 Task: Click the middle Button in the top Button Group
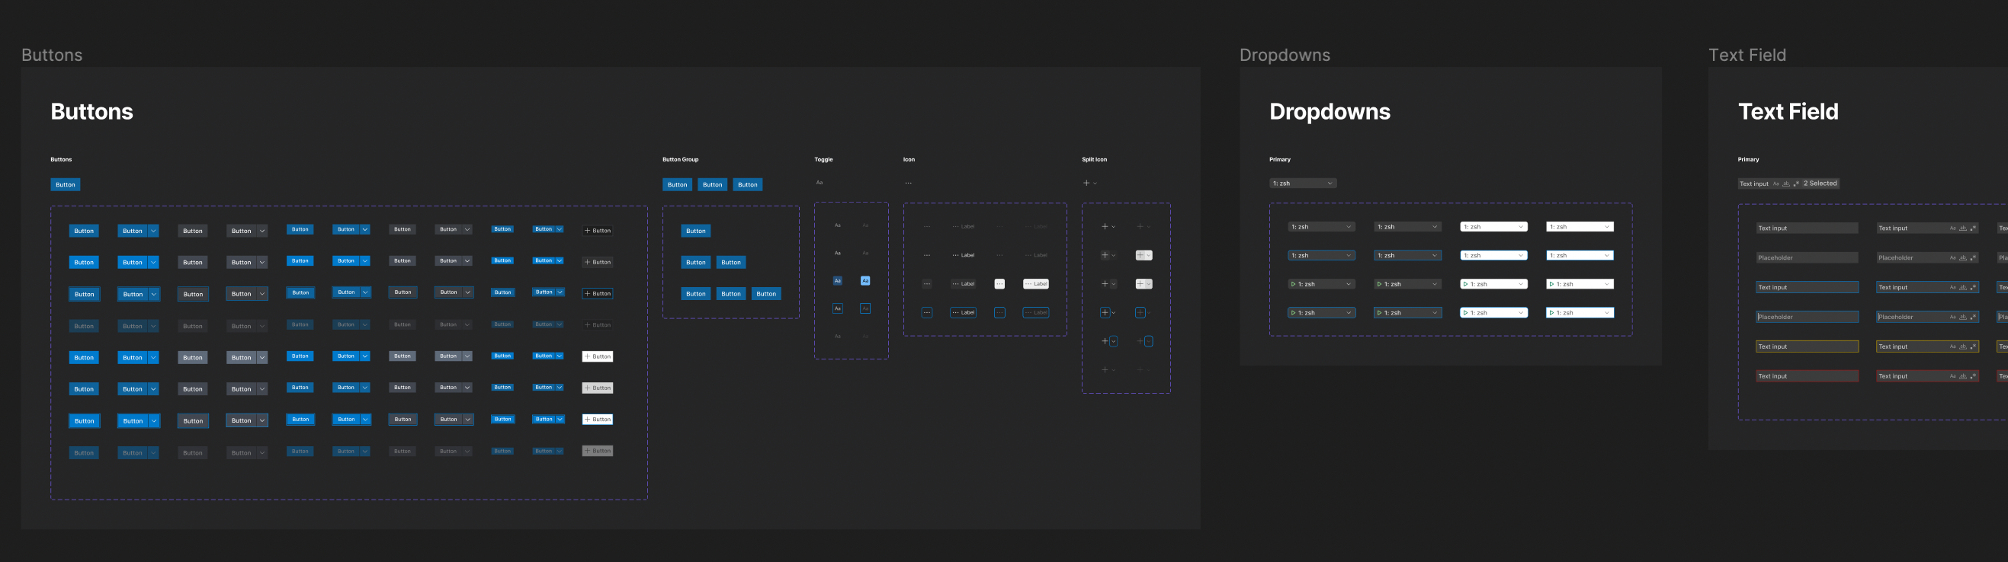tap(713, 185)
